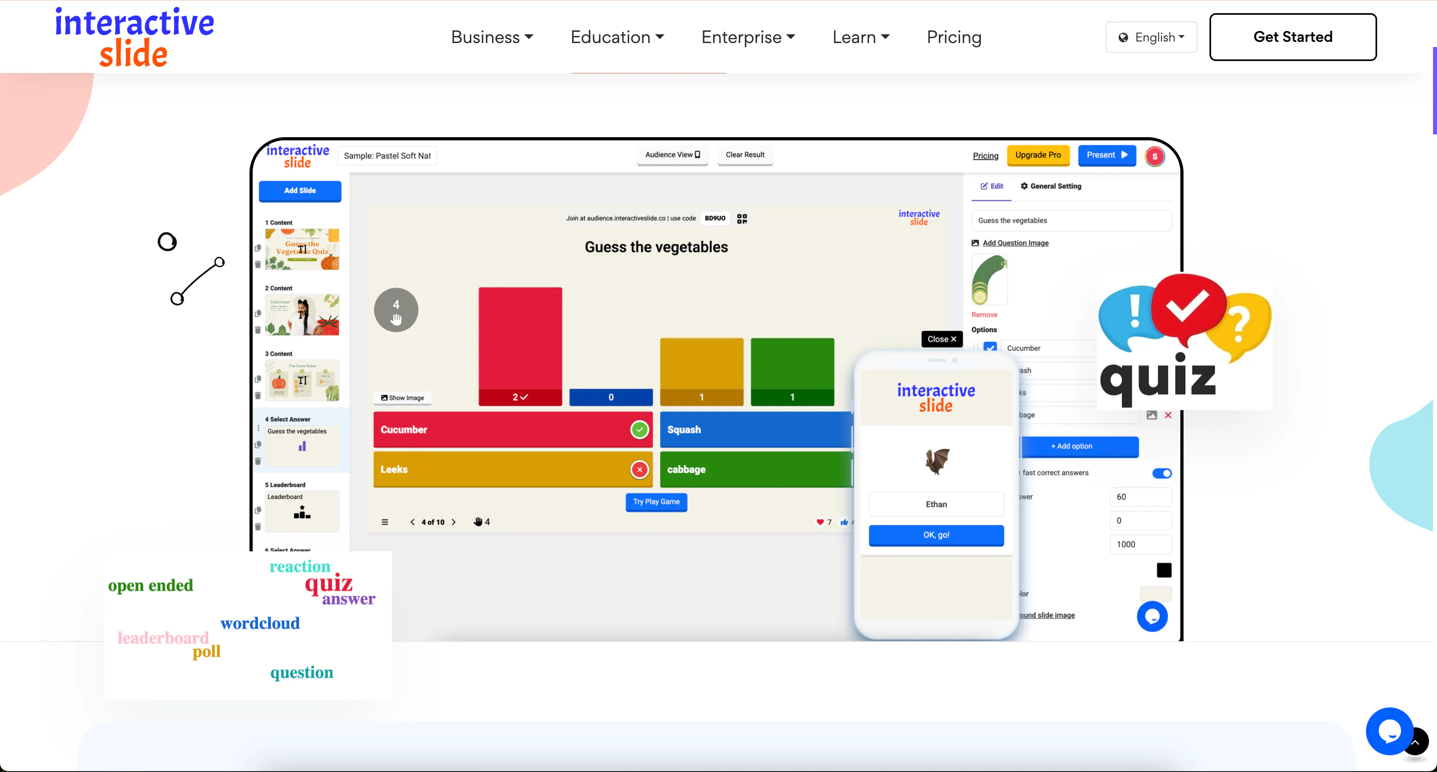Screen dimensions: 1437x772
Task: Edit the presentation title field Sample: Pastel Soft Nat
Action: (x=387, y=156)
